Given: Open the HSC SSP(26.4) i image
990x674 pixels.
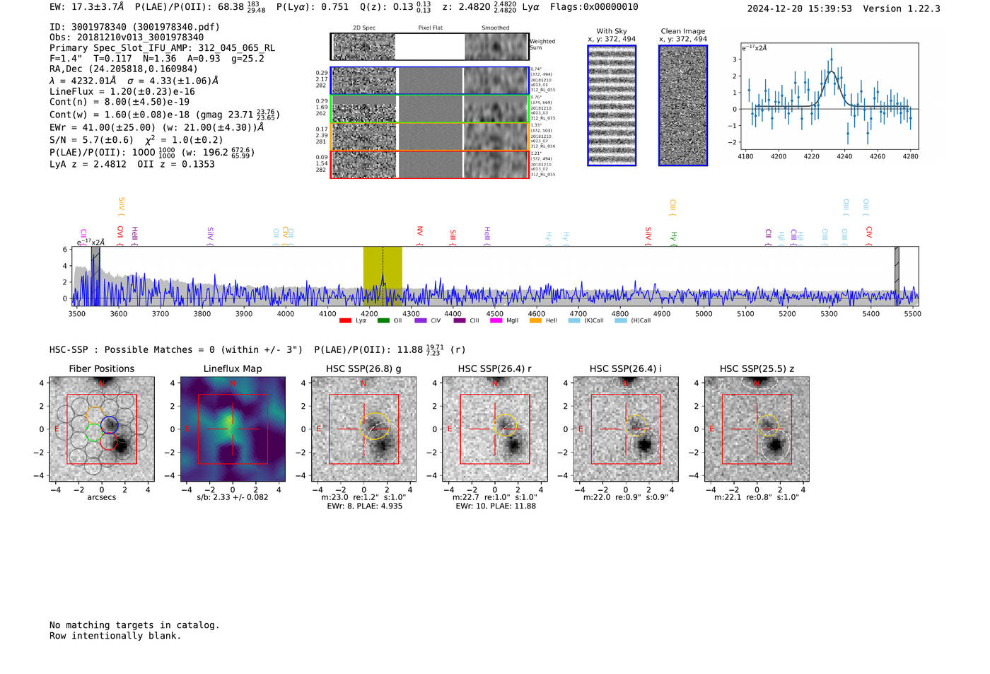Looking at the screenshot, I should (626, 429).
